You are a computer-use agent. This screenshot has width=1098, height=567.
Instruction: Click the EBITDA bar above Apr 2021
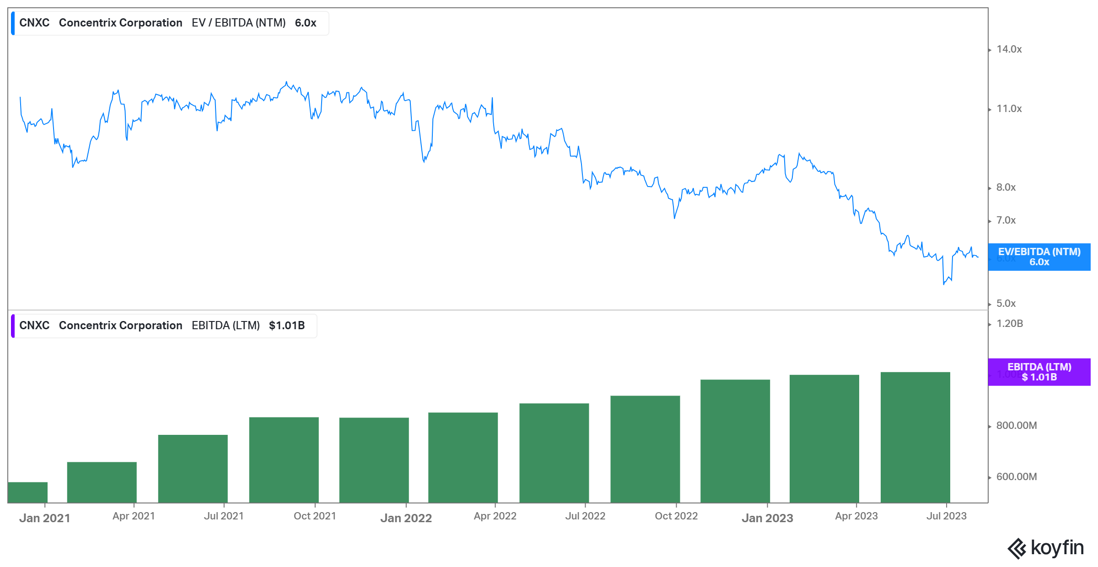[x=102, y=482]
